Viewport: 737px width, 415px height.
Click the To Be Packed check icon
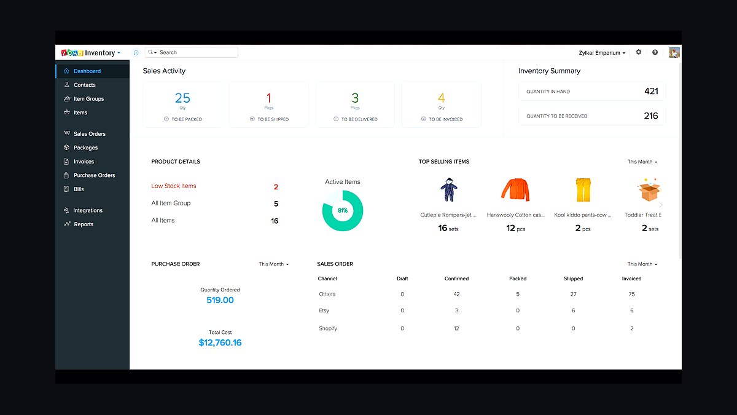click(166, 119)
